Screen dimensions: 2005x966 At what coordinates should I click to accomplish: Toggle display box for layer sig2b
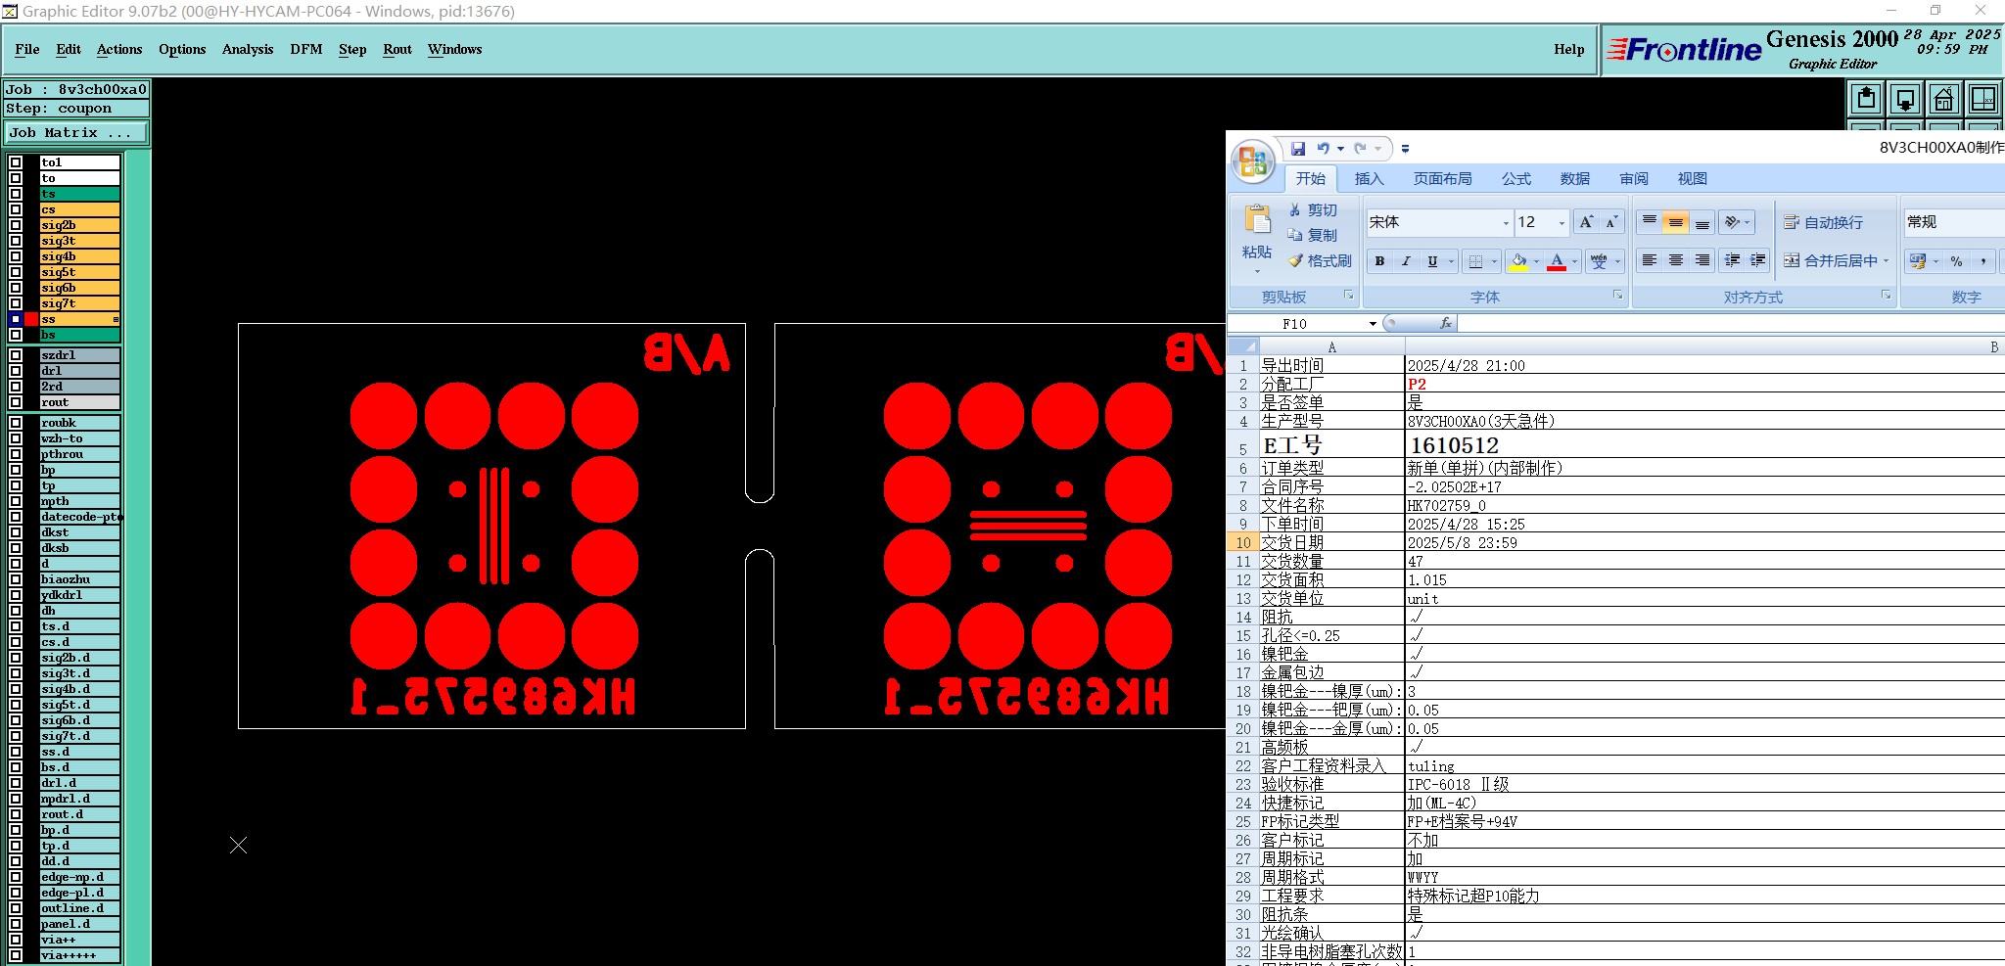tap(16, 225)
